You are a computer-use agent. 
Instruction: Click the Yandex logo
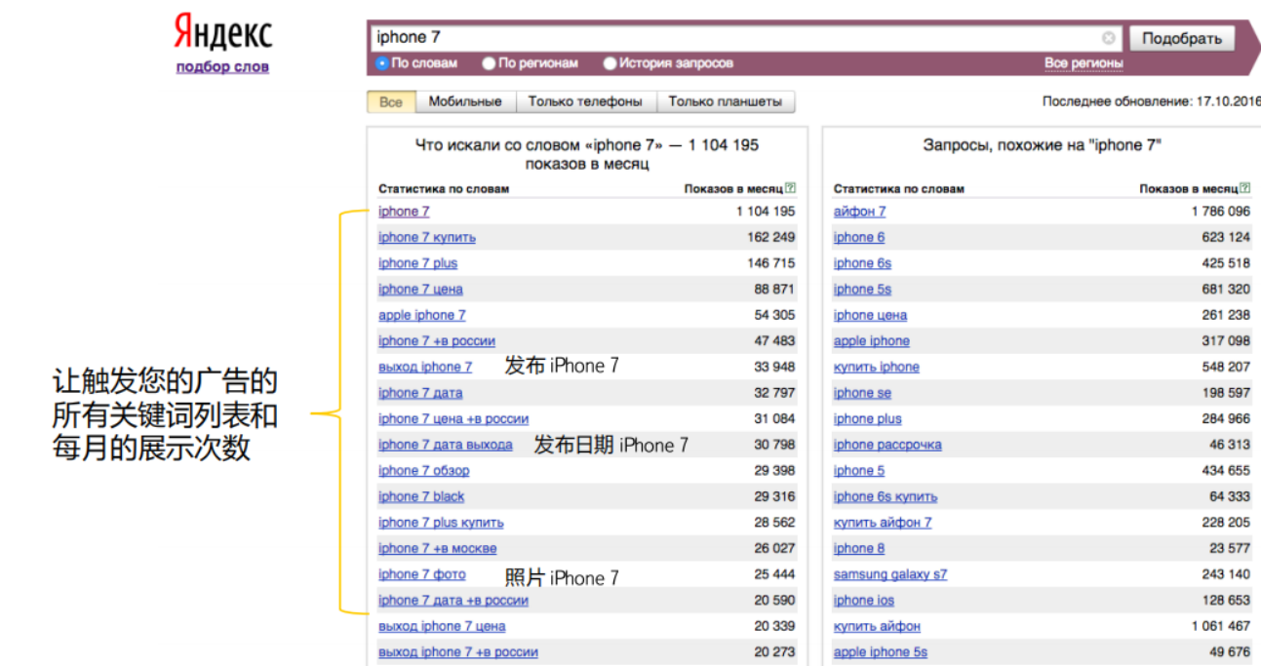coord(223,34)
